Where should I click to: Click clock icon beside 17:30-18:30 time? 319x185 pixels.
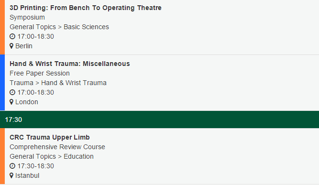click(12, 166)
